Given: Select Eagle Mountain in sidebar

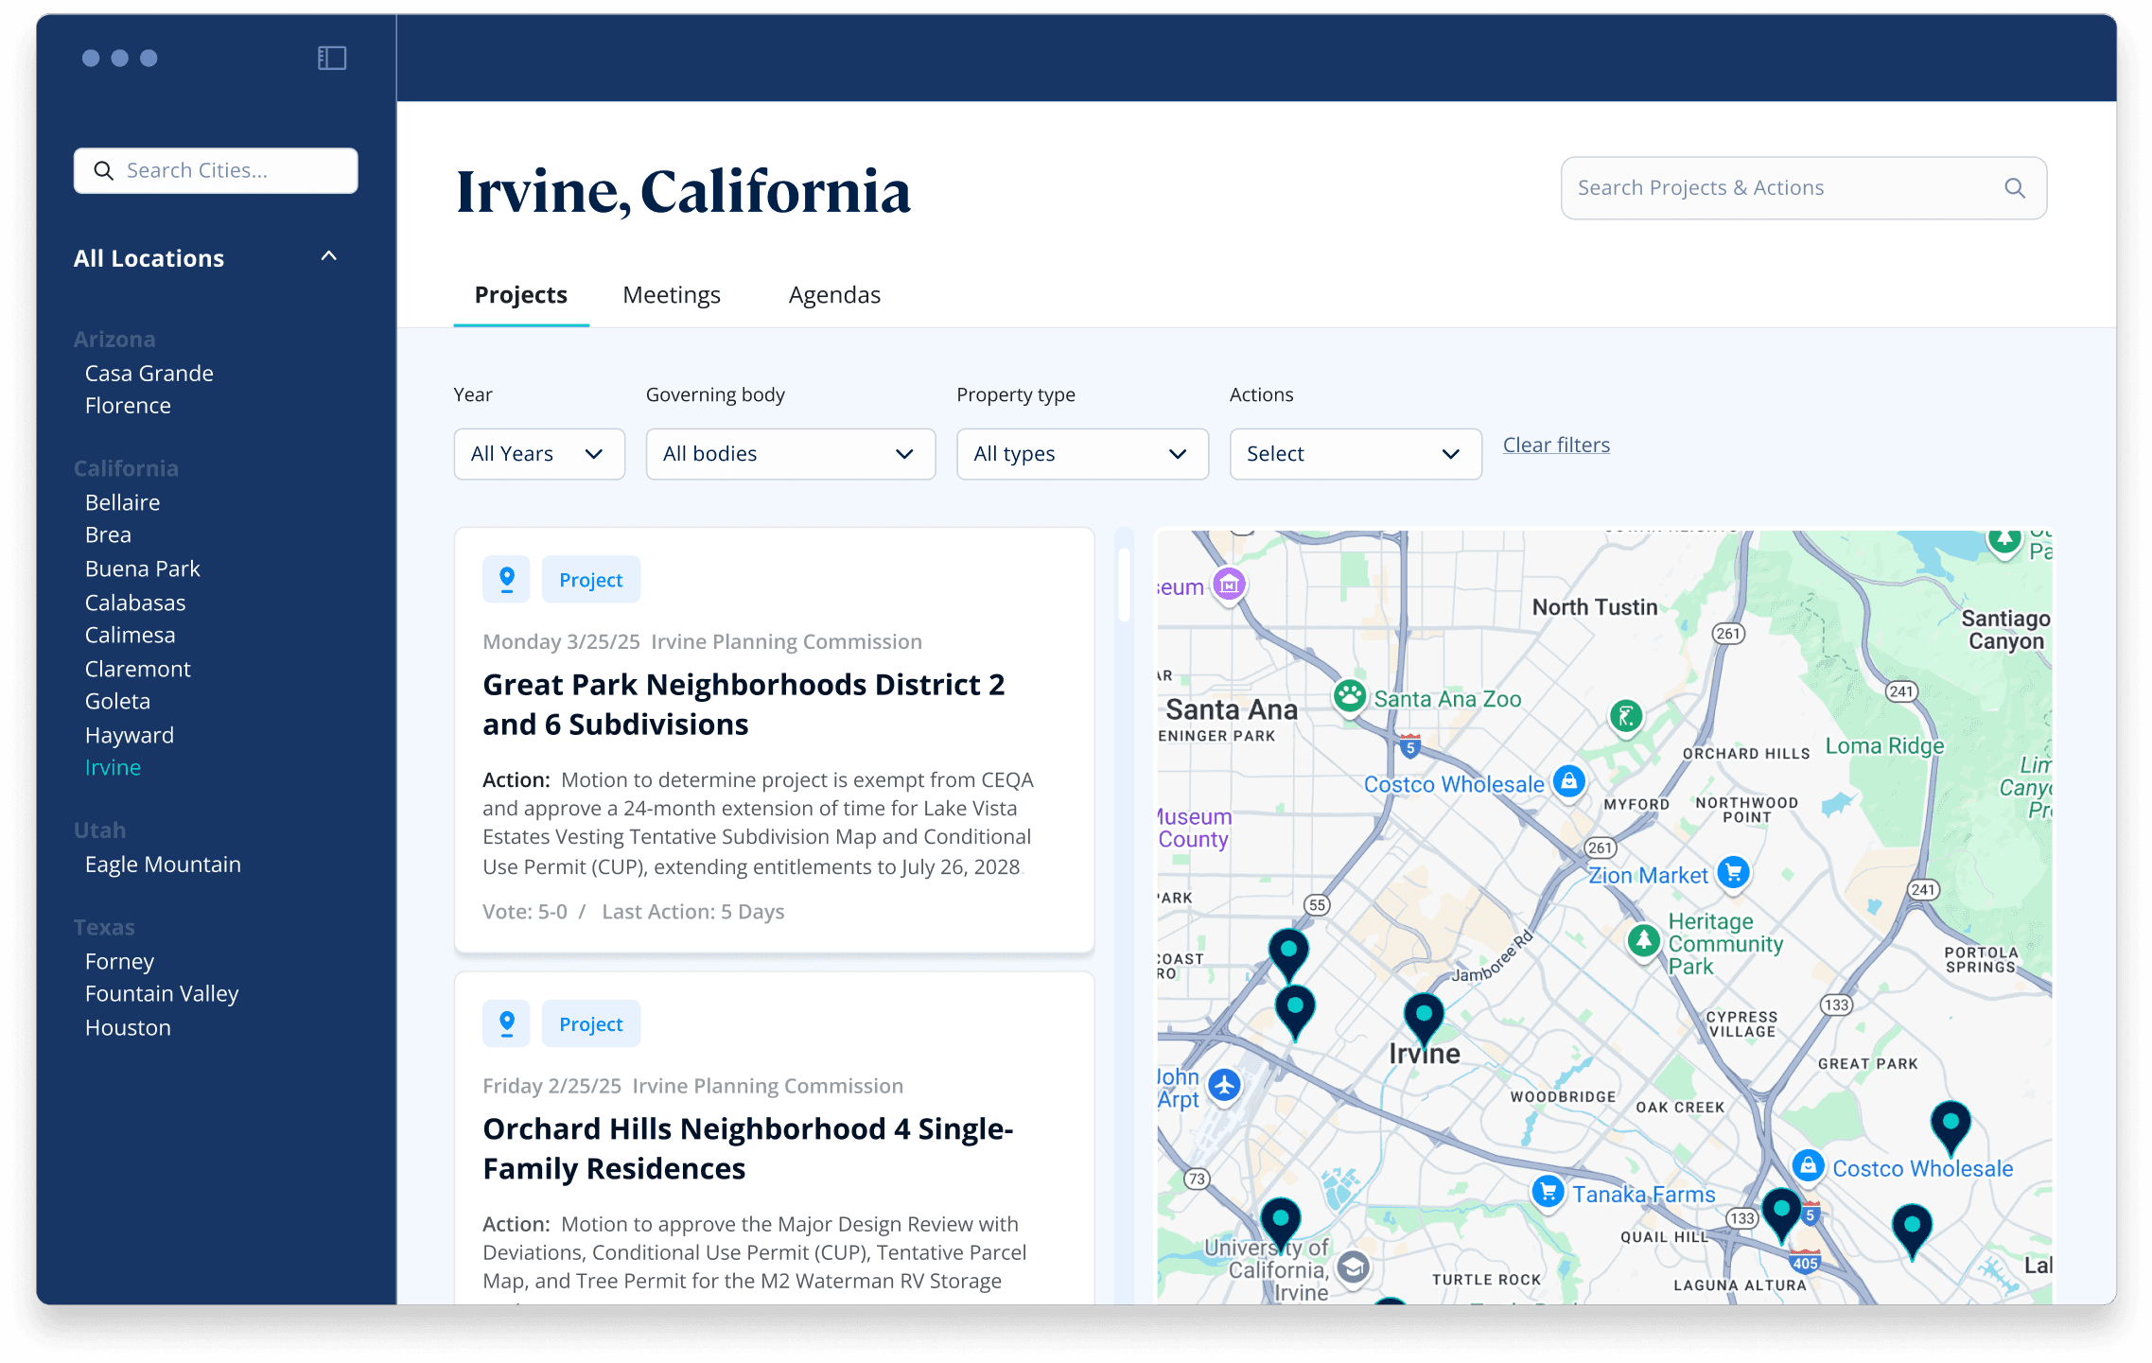Looking at the screenshot, I should pos(163,865).
